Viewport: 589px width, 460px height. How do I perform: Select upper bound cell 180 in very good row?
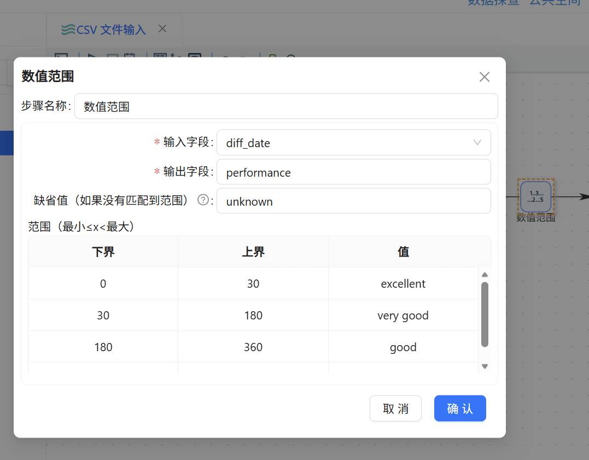pyautogui.click(x=253, y=315)
